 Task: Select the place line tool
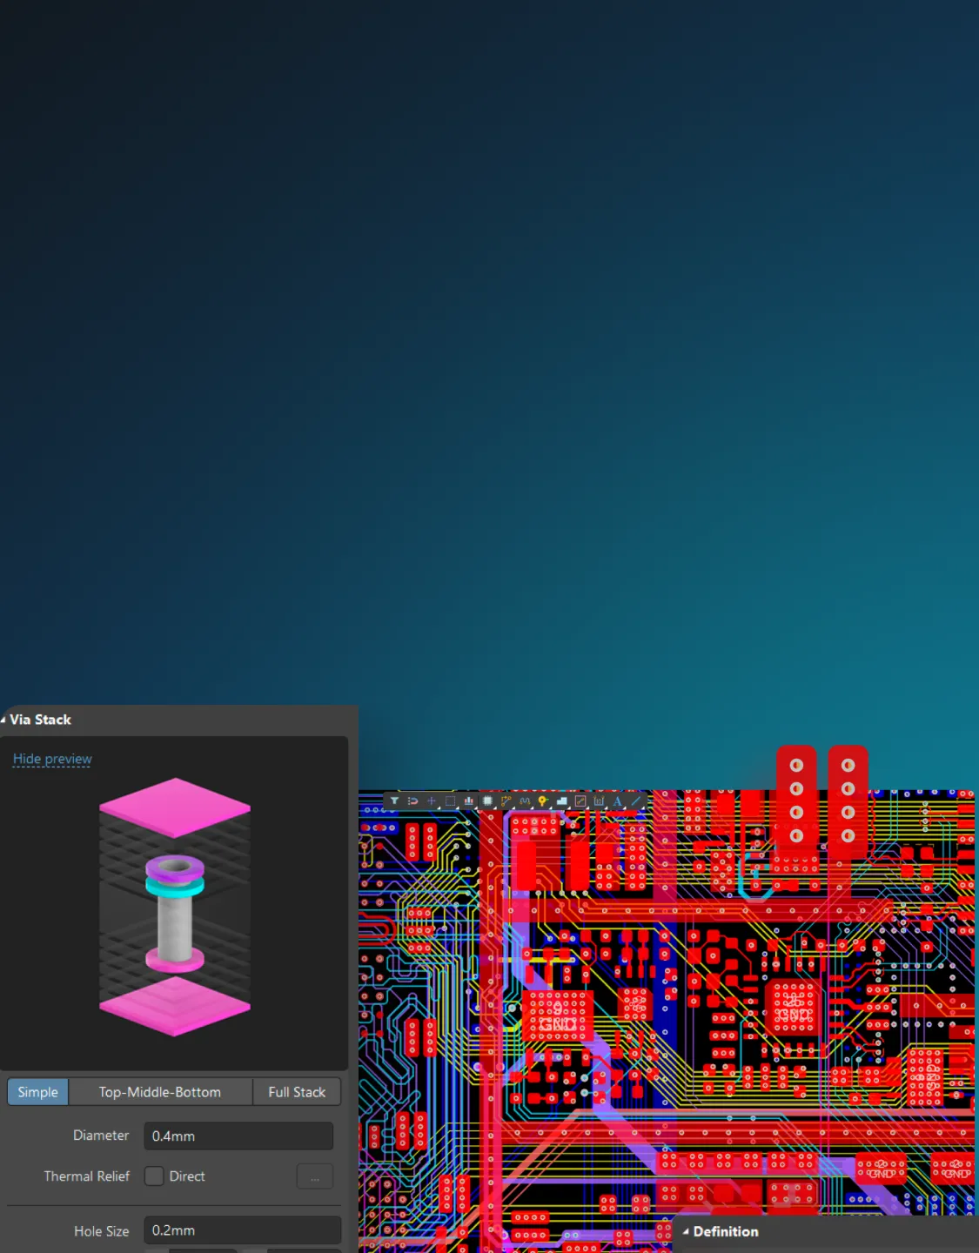pos(636,801)
